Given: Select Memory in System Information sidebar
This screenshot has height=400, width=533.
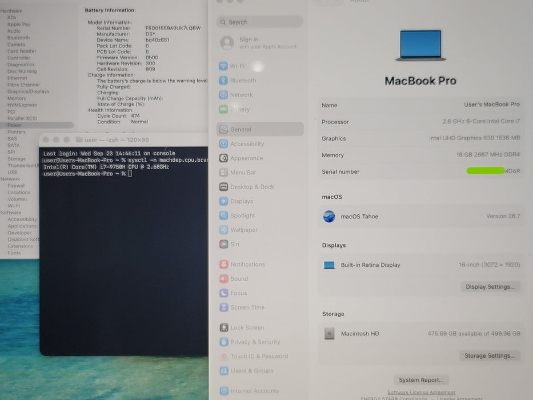Looking at the screenshot, I should pos(17,98).
